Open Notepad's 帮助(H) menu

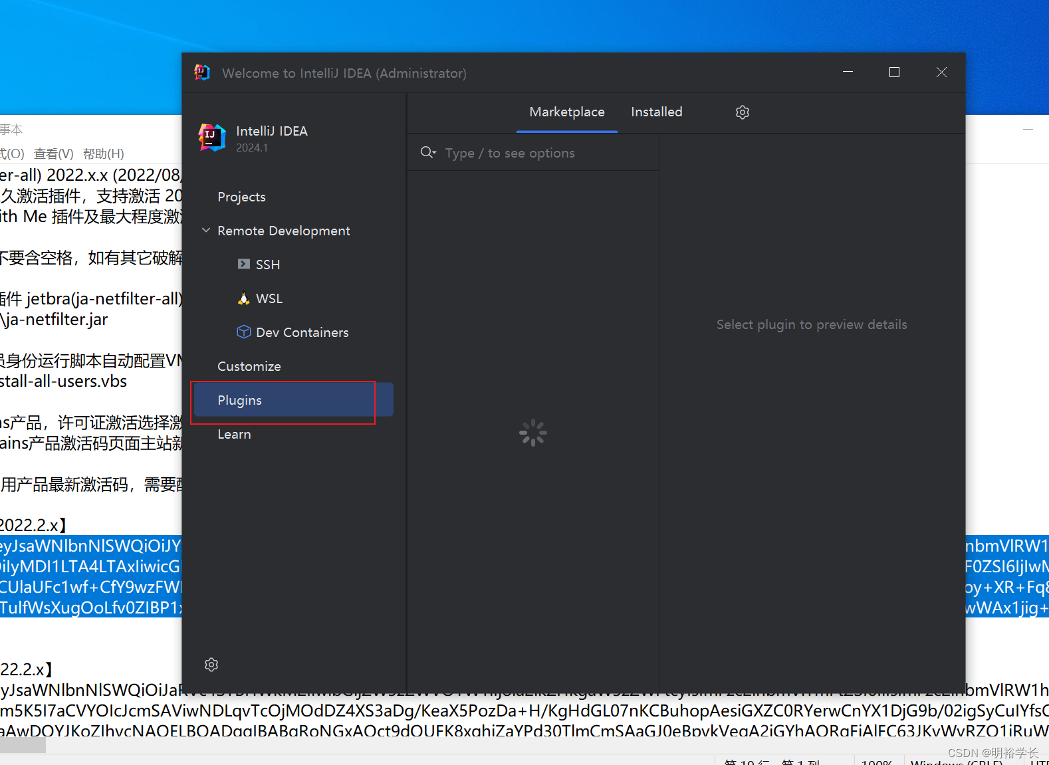(104, 154)
